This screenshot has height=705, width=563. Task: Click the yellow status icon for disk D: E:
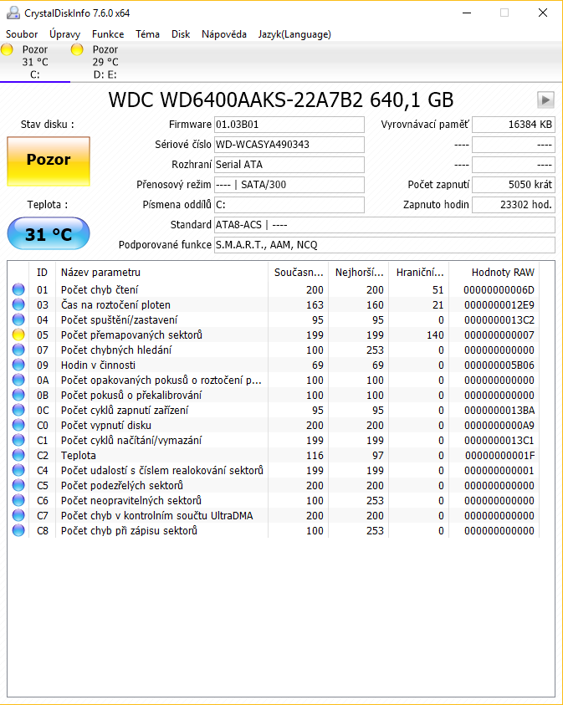(x=77, y=49)
